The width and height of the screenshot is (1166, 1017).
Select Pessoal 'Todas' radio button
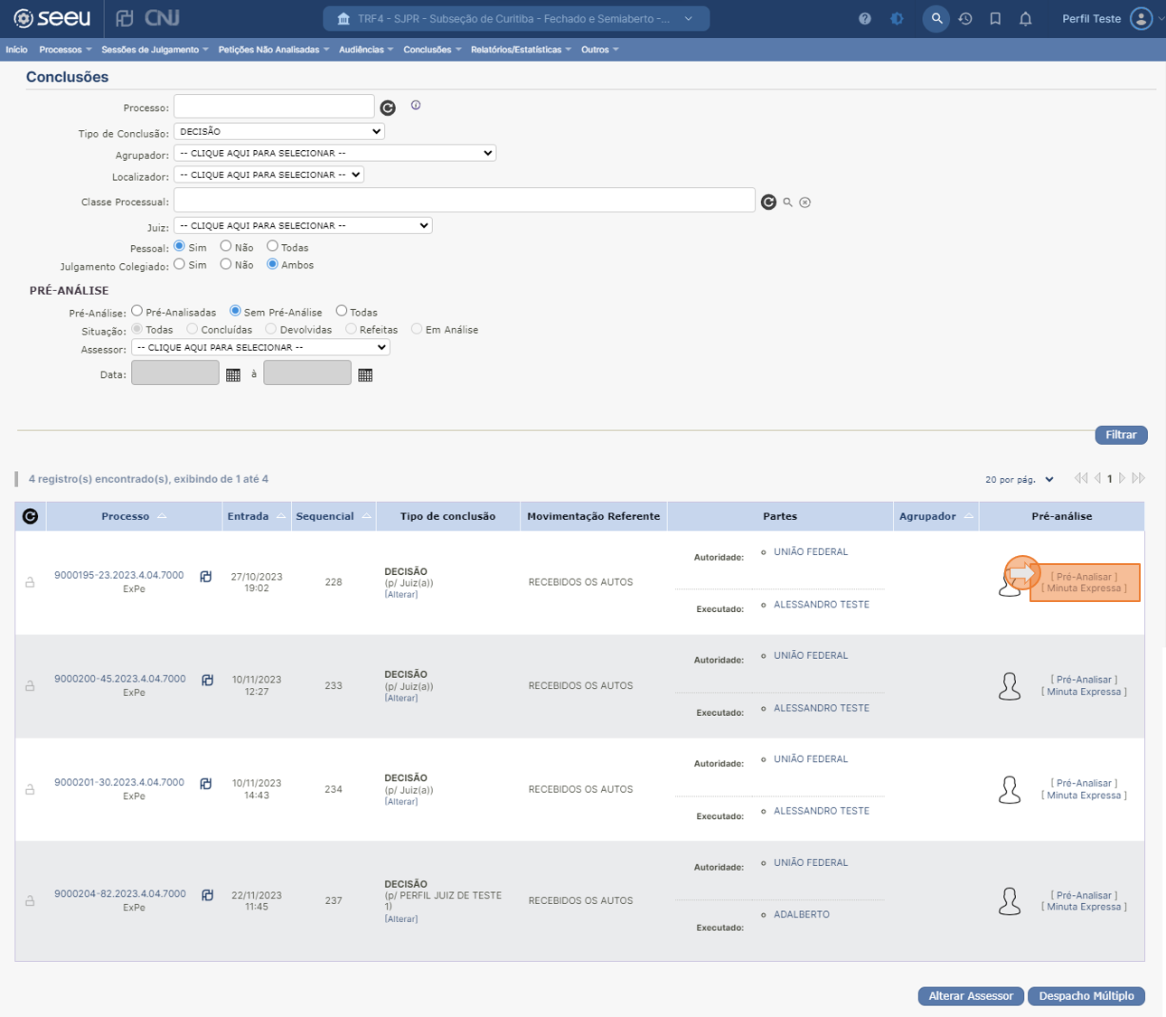(272, 246)
